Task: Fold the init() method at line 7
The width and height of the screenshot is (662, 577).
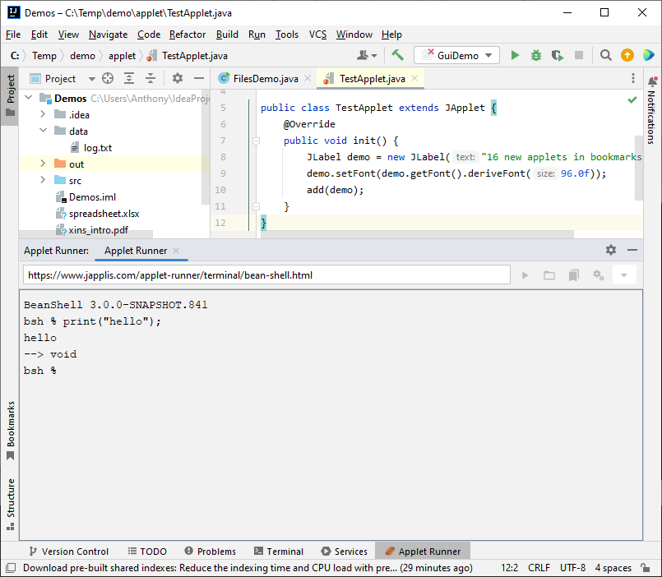Action: click(256, 141)
